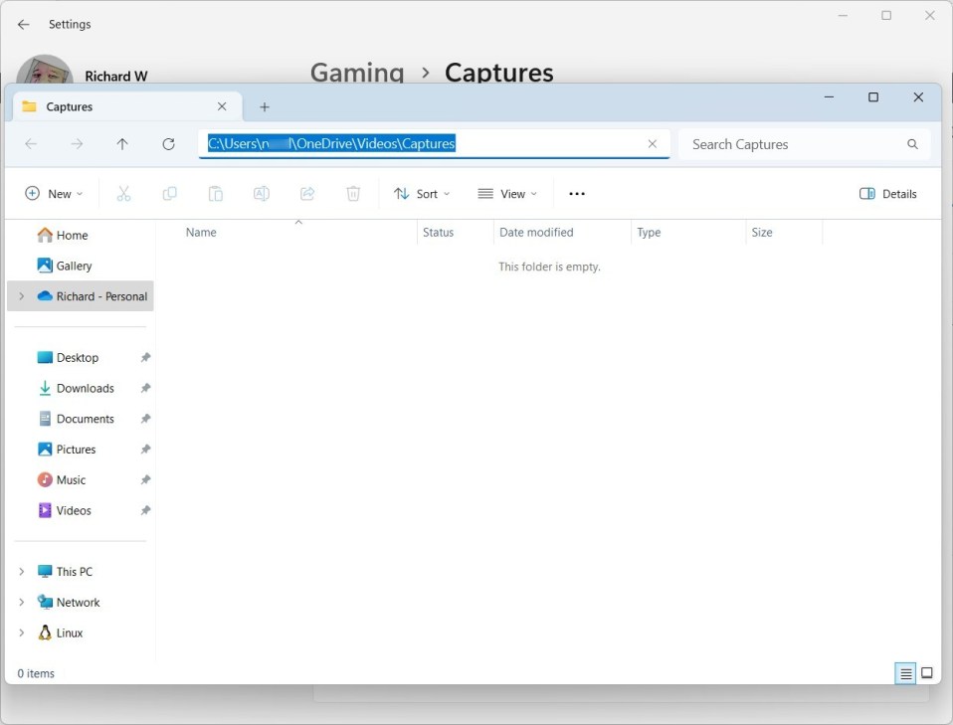This screenshot has height=725, width=953.
Task: Click pin icon beside Downloads
Action: click(x=145, y=388)
